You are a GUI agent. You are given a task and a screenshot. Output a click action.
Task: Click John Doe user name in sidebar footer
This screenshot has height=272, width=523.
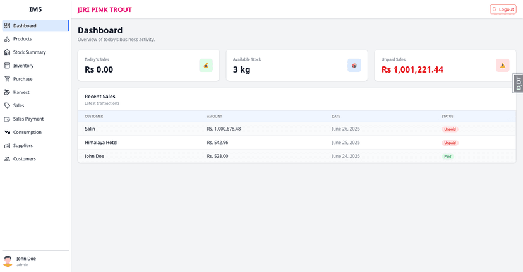pos(26,259)
